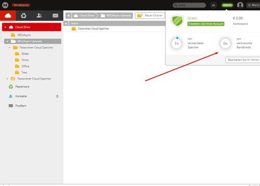Click the used storage percentage circle
This screenshot has width=260, height=186.
pyautogui.click(x=176, y=43)
